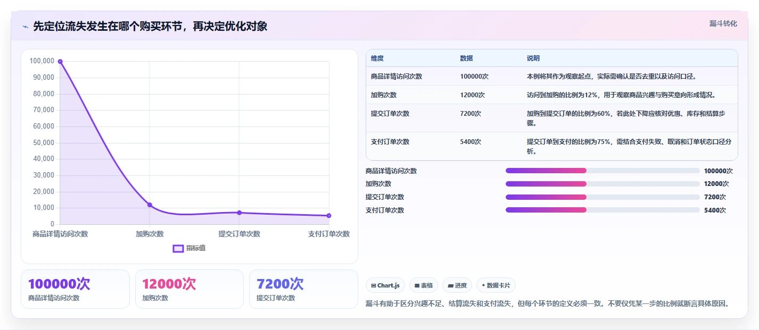
Task: Select the 表格 chip
Action: [424, 285]
